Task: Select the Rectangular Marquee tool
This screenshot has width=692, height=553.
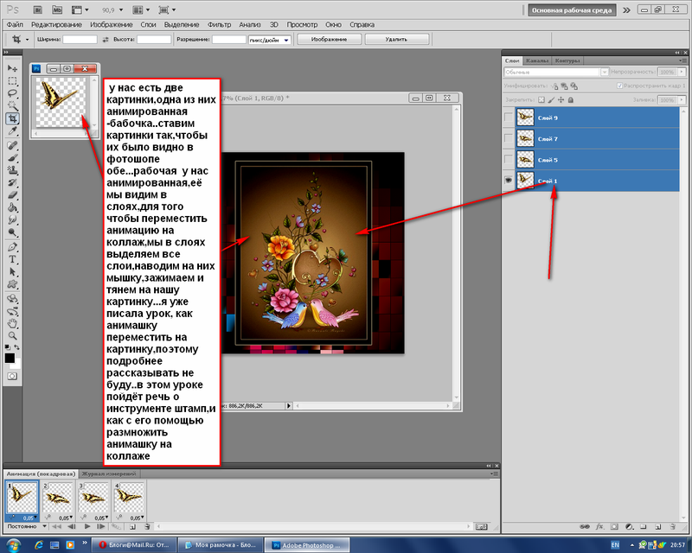Action: [12, 81]
